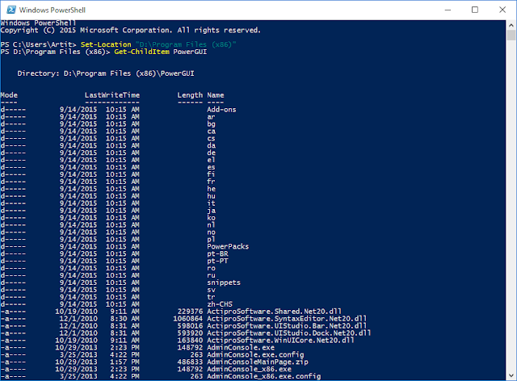This screenshot has height=381, width=517.
Task: Click ActiproSoftware.UIStudio.Dock.Net20.dll file name
Action: 289,333
